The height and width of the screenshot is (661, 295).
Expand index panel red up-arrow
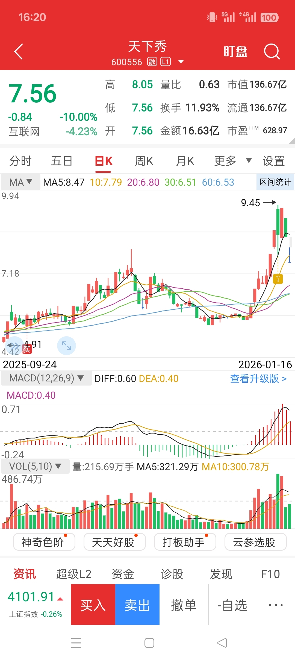coord(60,599)
